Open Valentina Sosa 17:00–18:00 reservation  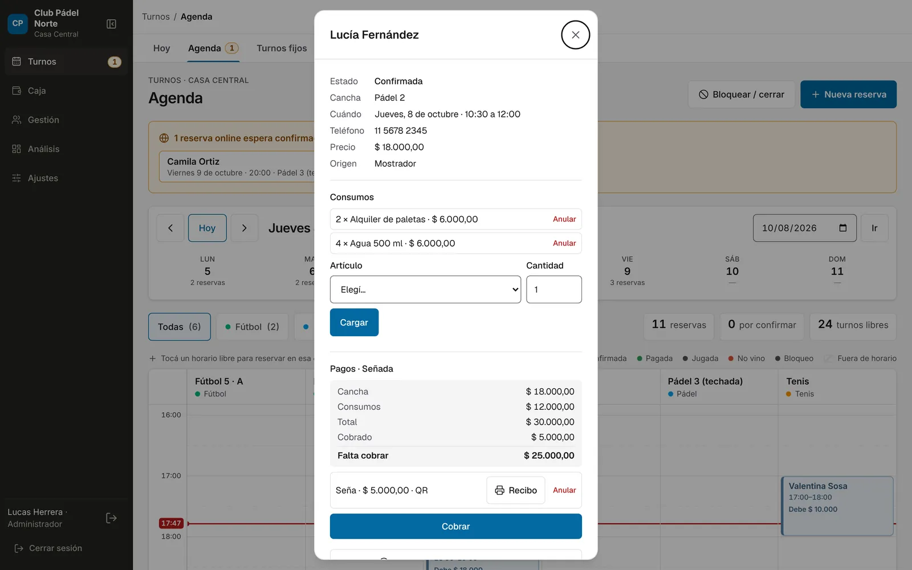click(x=837, y=506)
